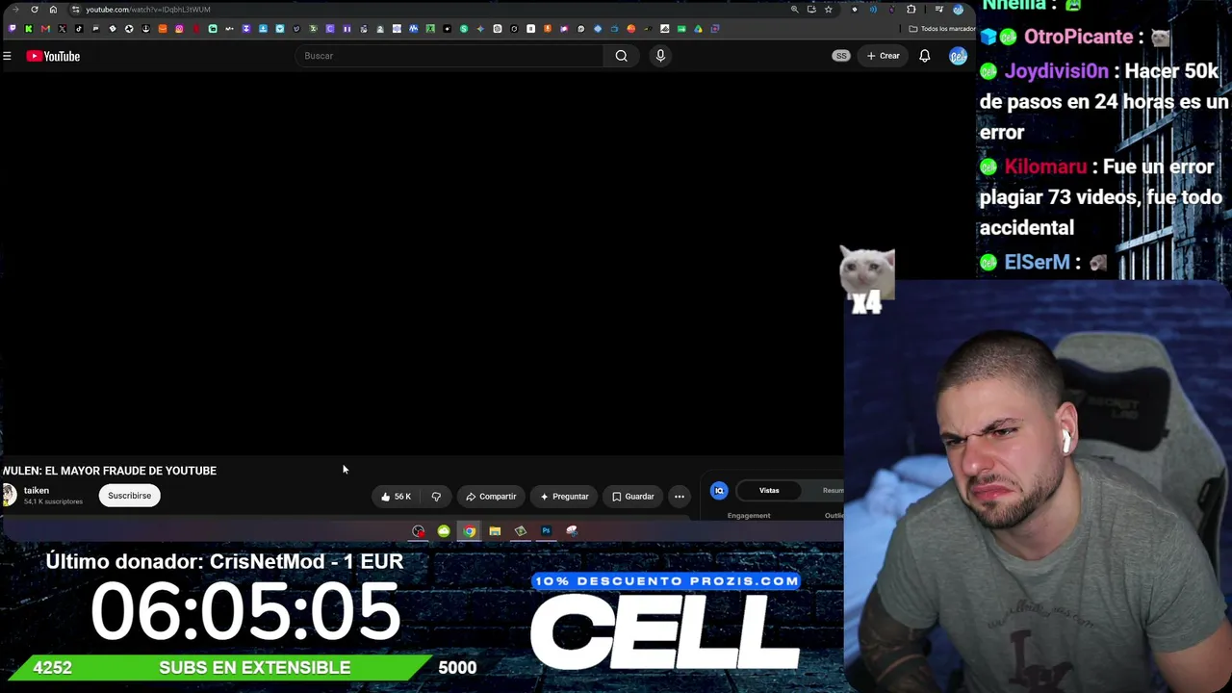The width and height of the screenshot is (1232, 693).
Task: Open Photoshop from the taskbar
Action: point(546,531)
